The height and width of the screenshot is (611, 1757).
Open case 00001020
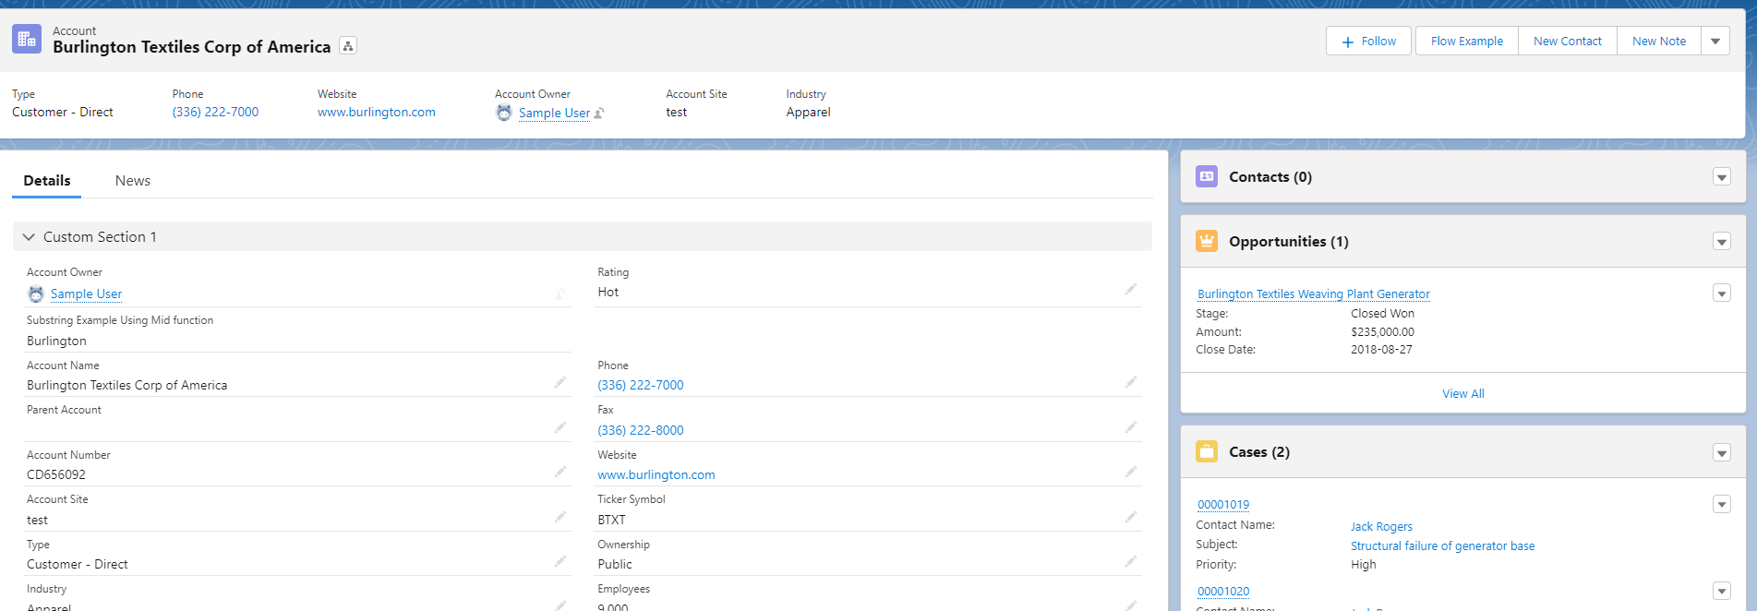(x=1223, y=591)
